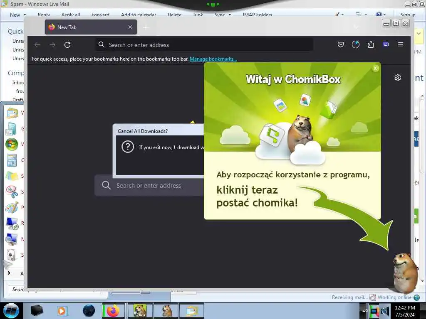This screenshot has width=426, height=319.
Task: Click Sign in in Windows Live Mail
Action: point(408,15)
